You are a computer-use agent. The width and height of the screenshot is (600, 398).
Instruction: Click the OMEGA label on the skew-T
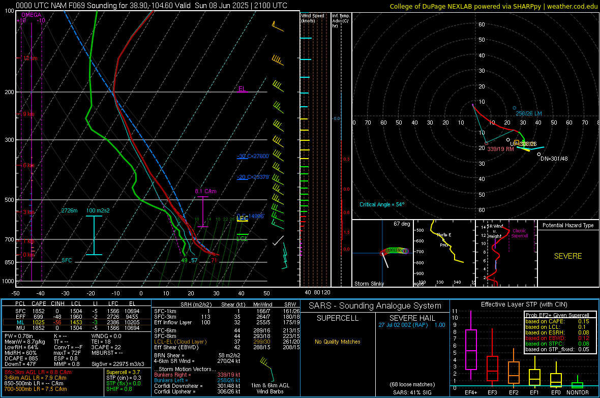pos(32,15)
